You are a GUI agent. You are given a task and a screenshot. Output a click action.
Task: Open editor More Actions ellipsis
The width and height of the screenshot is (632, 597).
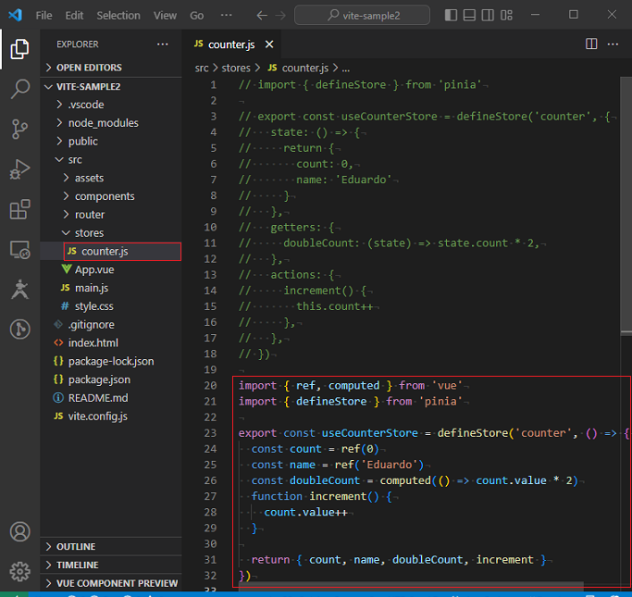click(613, 44)
